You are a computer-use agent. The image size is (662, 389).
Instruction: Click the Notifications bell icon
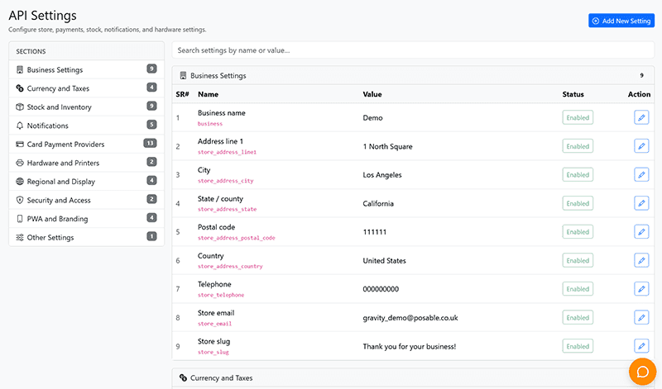(20, 126)
